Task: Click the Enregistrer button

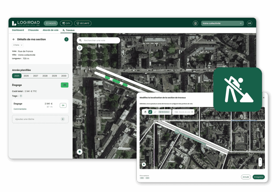Action: click(258, 177)
